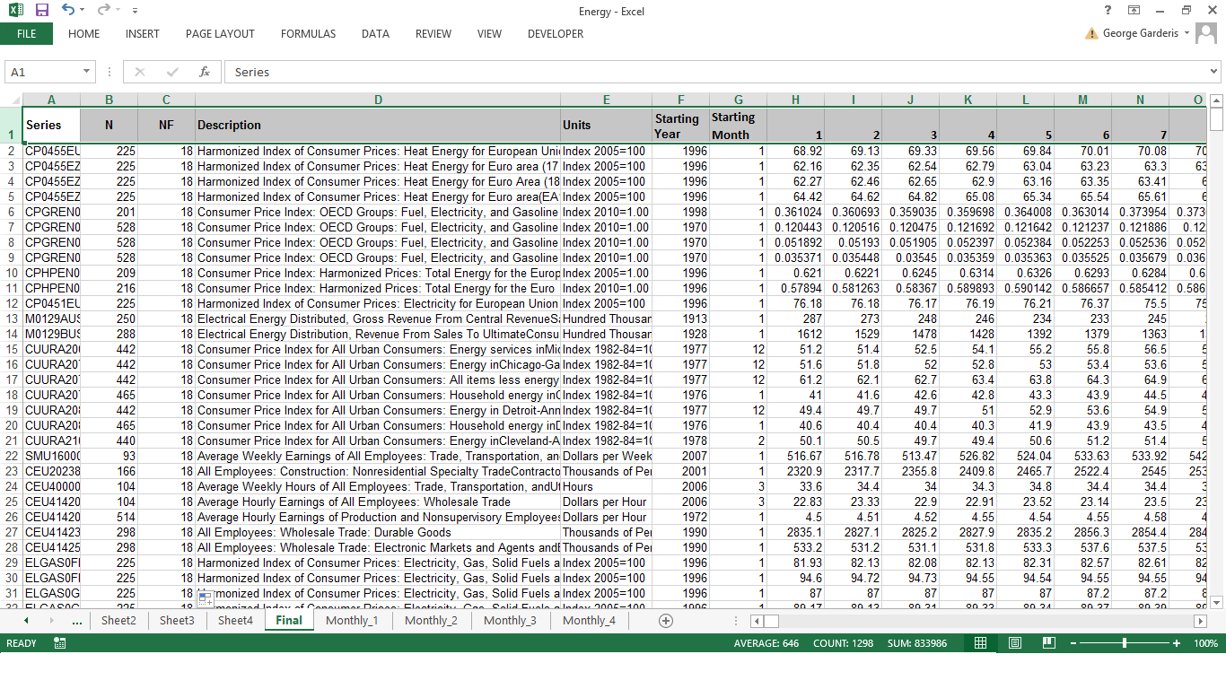Click the user account avatar picture
The image size is (1226, 689).
(x=1206, y=33)
